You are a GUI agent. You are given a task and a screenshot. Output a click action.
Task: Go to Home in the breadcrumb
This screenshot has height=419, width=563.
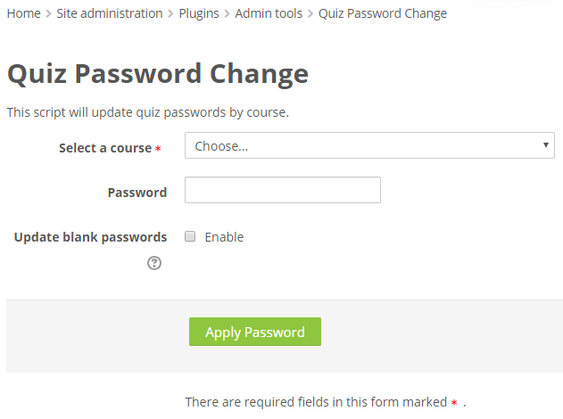click(x=24, y=13)
